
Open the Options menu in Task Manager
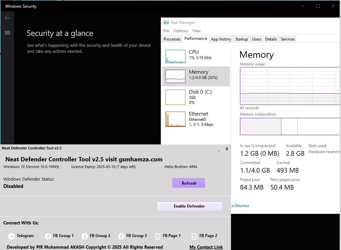[181, 31]
